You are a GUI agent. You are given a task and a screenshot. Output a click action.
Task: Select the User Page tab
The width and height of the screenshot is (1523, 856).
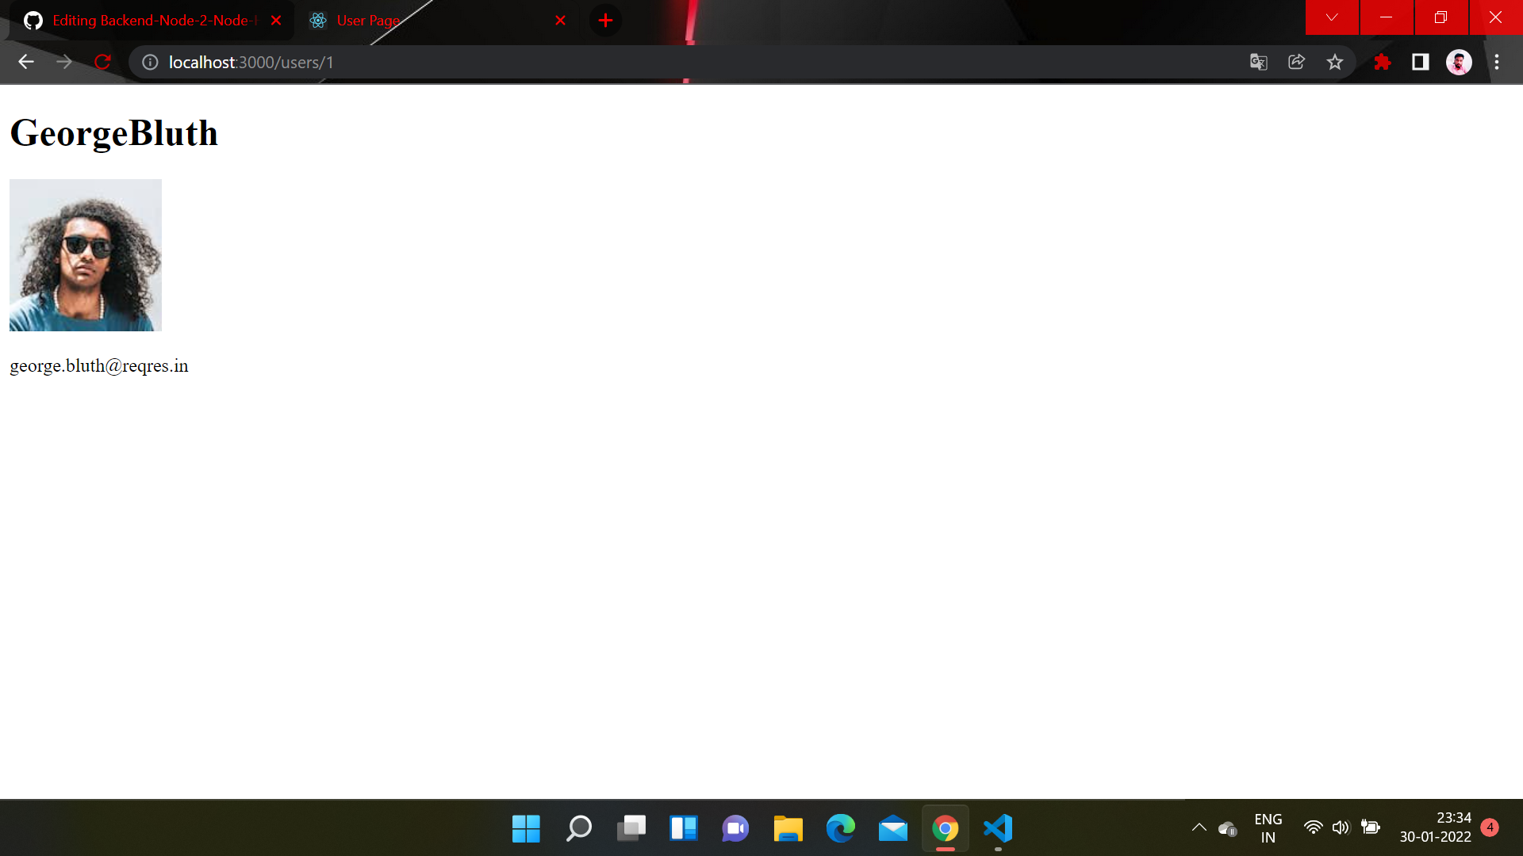tap(420, 21)
